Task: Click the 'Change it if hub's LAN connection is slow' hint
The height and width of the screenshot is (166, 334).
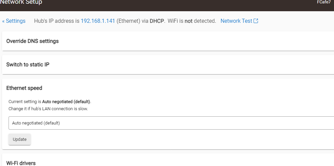Action: (48, 109)
